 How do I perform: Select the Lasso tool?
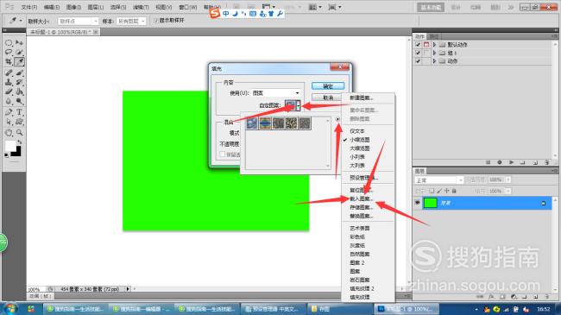tap(9, 53)
